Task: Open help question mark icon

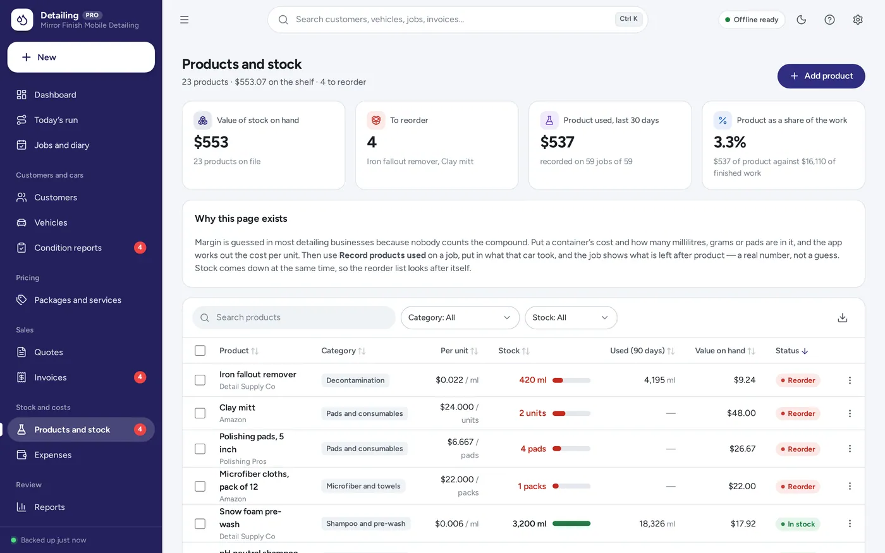Action: [830, 20]
